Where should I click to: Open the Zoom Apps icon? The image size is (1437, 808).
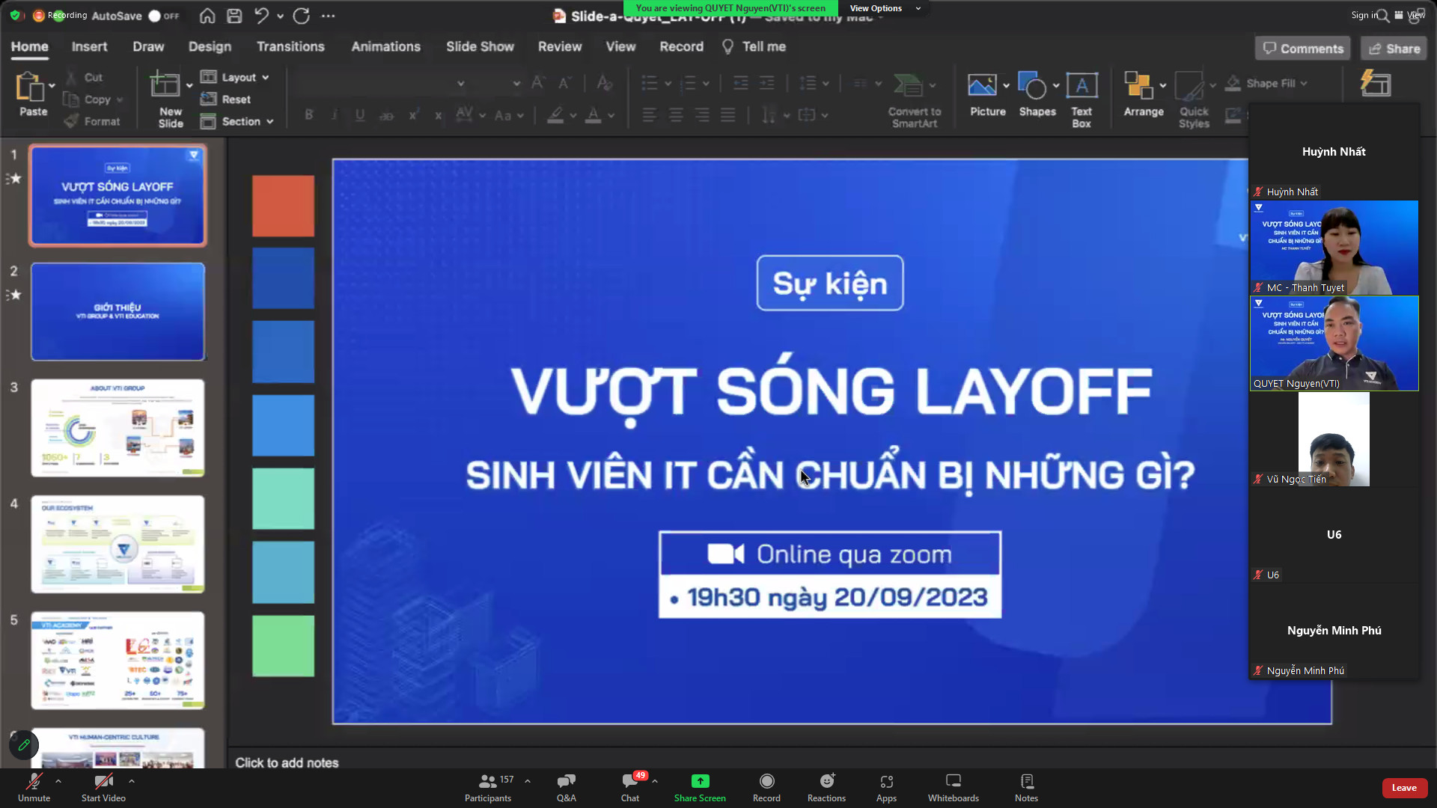(886, 781)
